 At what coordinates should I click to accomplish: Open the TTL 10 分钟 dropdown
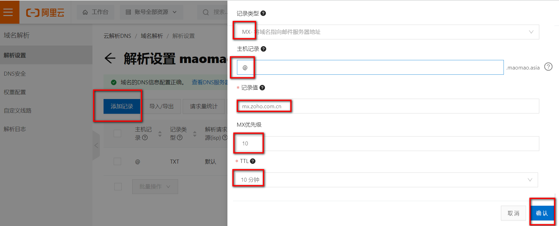pos(387,180)
